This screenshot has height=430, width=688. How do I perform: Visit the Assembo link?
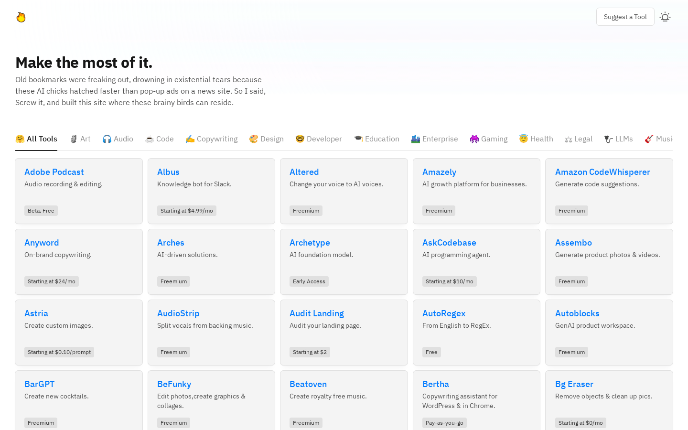tap(573, 243)
